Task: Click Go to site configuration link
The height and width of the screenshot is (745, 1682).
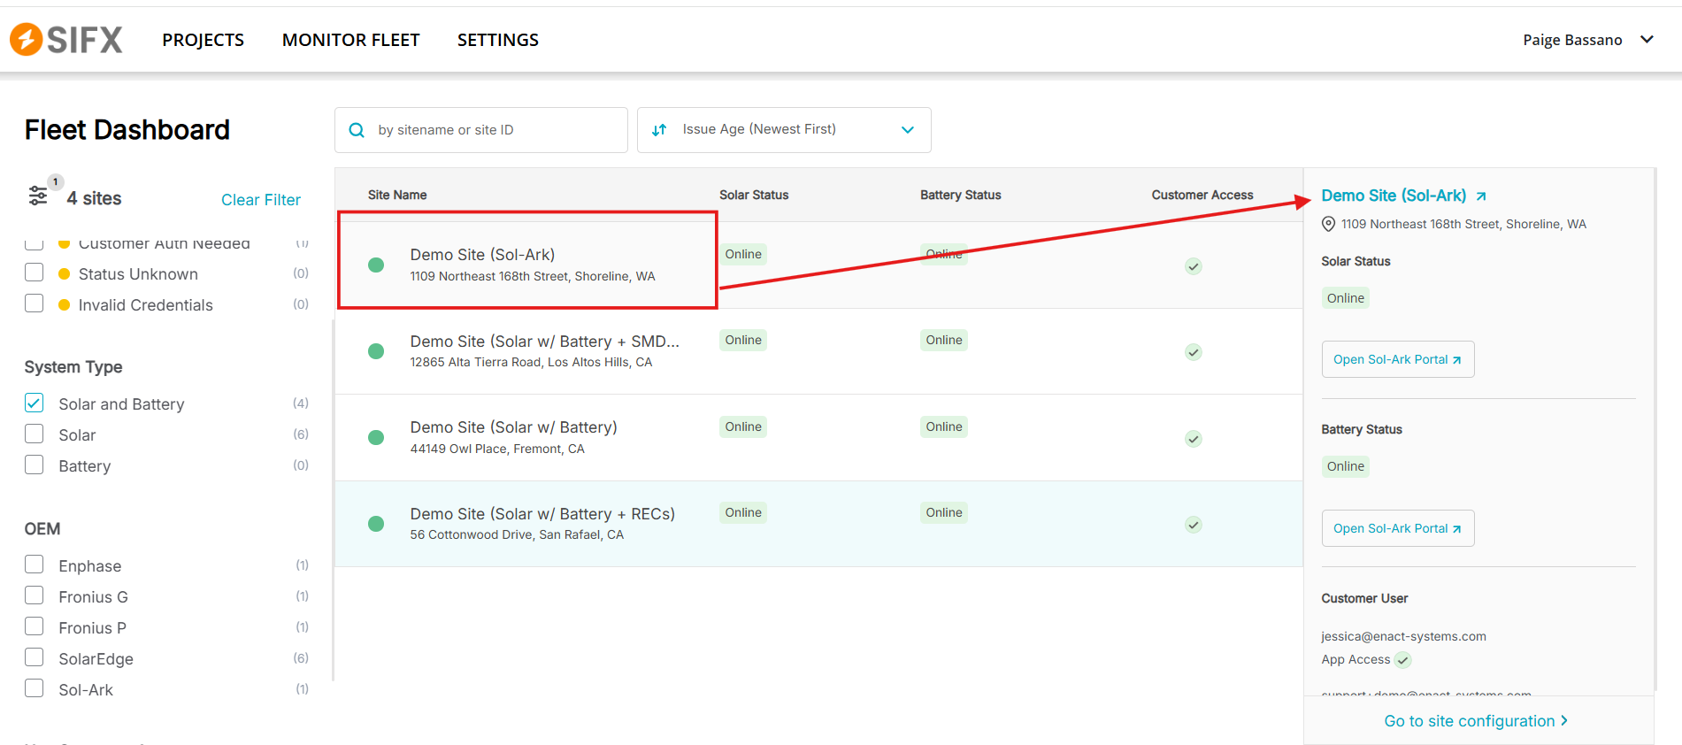Action: (1476, 721)
